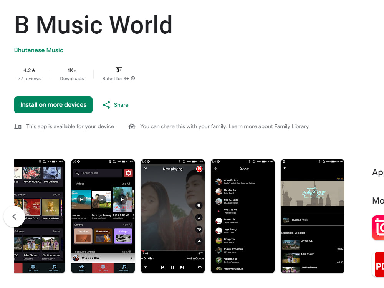
Task: Click the heart favorite icon in screenshot
Action: (199, 205)
